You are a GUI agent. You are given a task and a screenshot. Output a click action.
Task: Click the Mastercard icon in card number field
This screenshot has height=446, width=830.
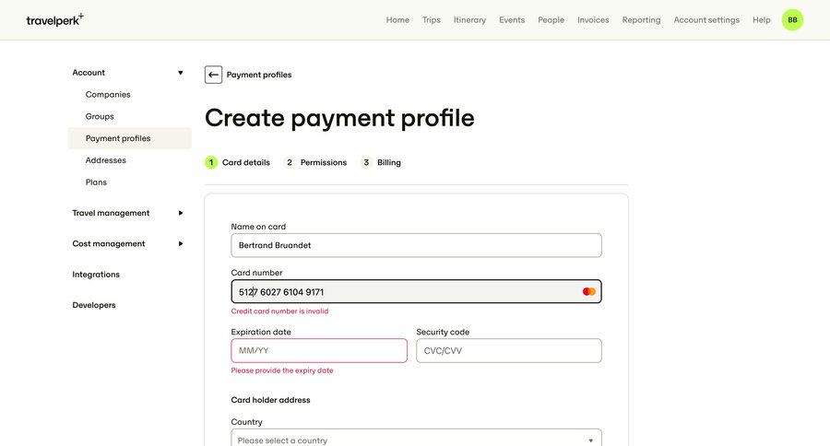point(589,292)
